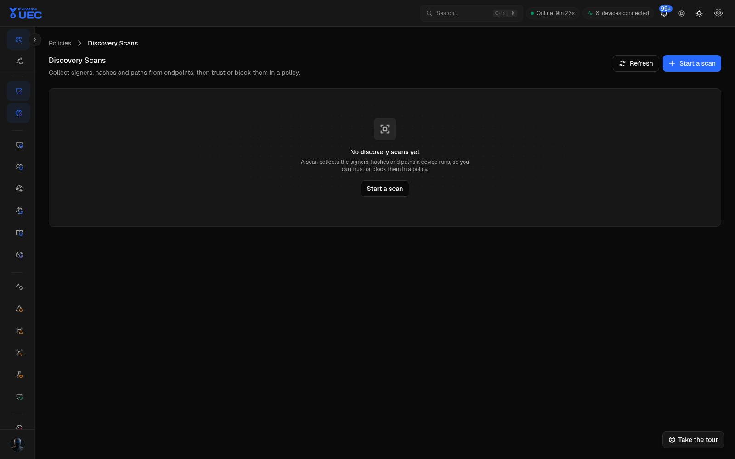735x459 pixels.
Task: Expand the sidebar with the chevron button
Action: pos(35,39)
